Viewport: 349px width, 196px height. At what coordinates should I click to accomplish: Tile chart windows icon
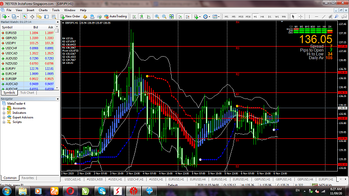coord(171,16)
